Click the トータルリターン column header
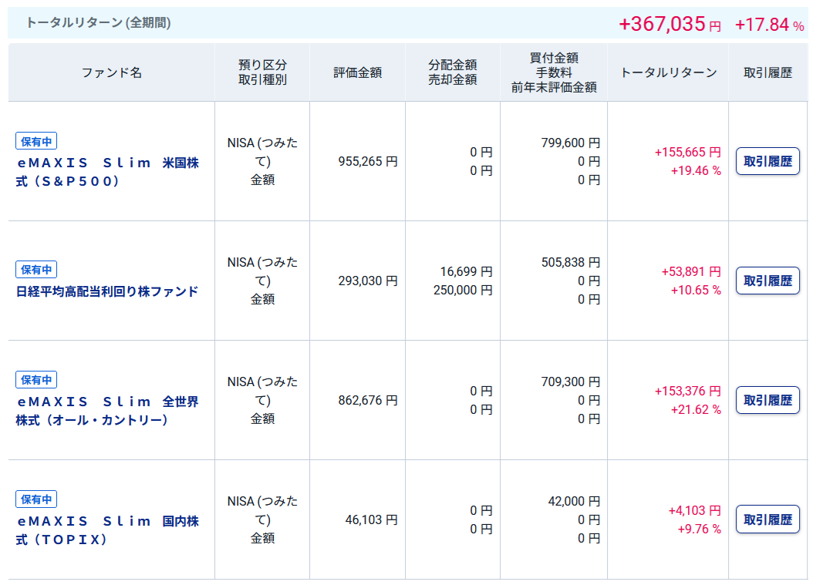Viewport: 813px width, 585px height. (668, 72)
